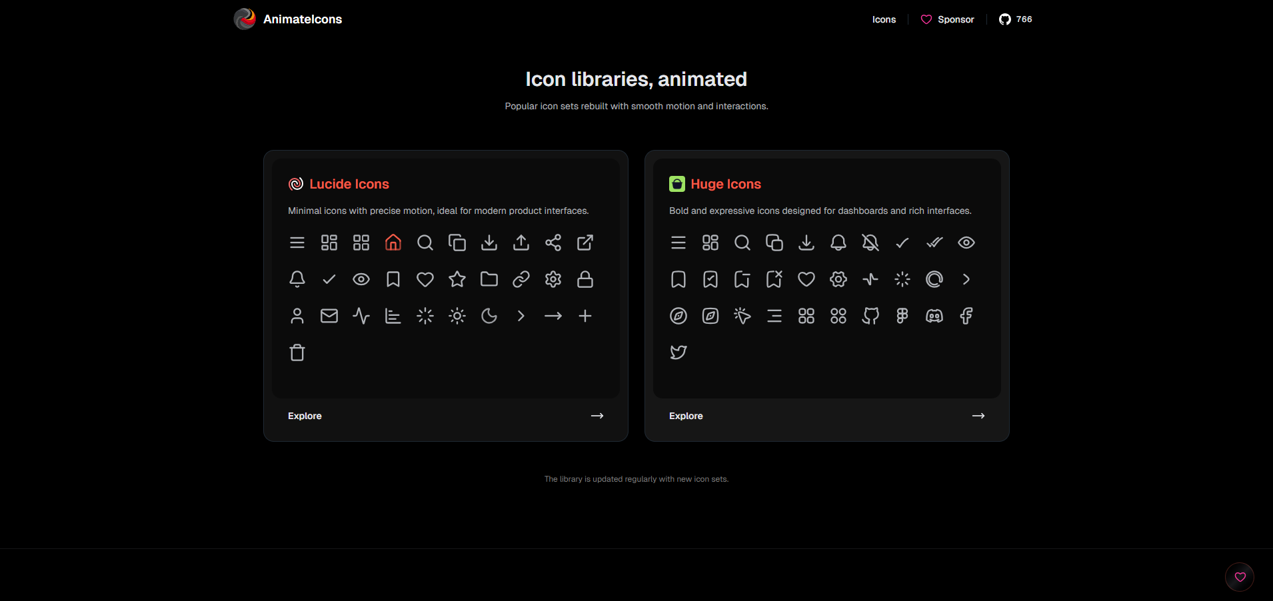Click the floating heart button at bottom right
Image resolution: width=1273 pixels, height=601 pixels.
tap(1240, 577)
